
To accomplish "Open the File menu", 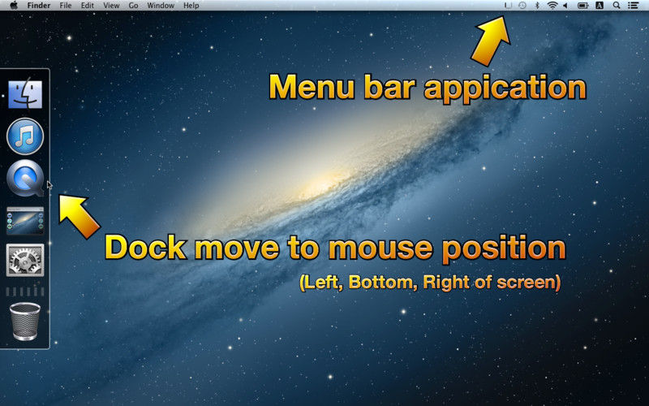I will pyautogui.click(x=66, y=6).
